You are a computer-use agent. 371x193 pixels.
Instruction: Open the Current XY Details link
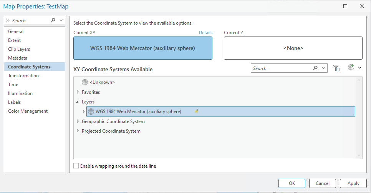(x=205, y=33)
